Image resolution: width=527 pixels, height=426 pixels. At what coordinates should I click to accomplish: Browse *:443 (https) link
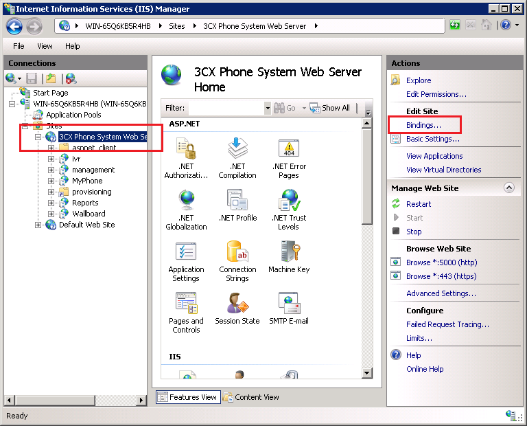(441, 276)
